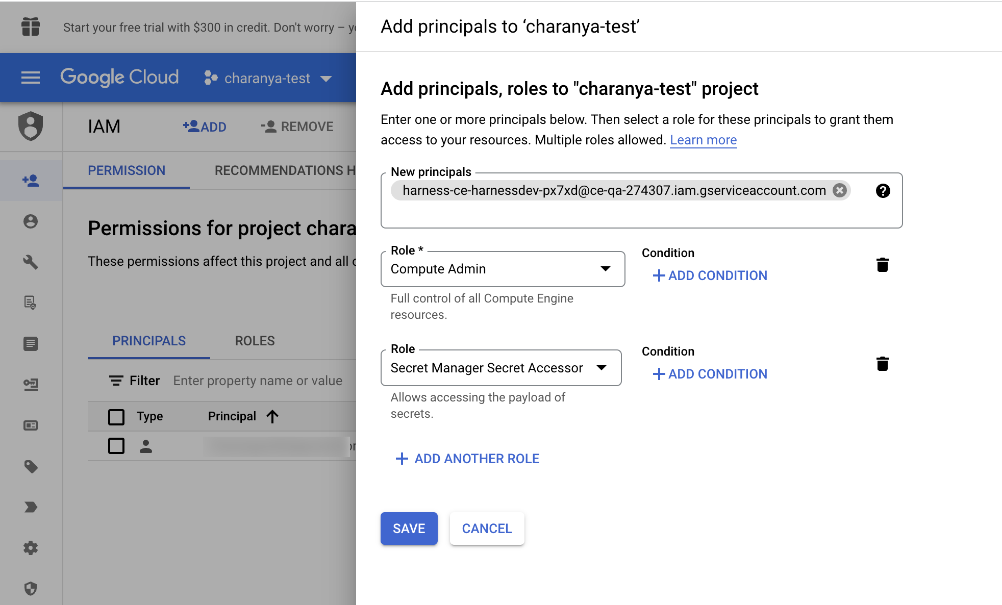Click the ADD principal button
The image size is (1002, 605).
click(x=205, y=127)
